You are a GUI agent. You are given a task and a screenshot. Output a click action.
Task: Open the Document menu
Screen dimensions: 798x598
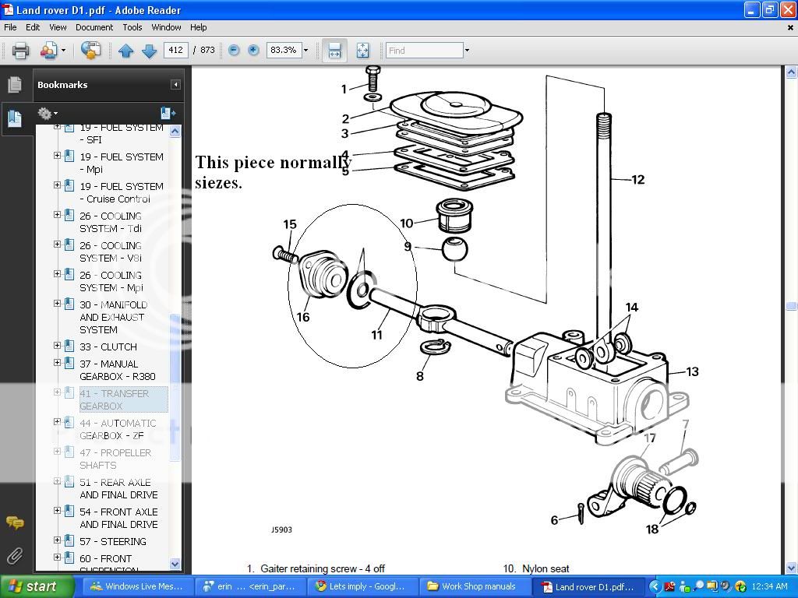[x=94, y=27]
